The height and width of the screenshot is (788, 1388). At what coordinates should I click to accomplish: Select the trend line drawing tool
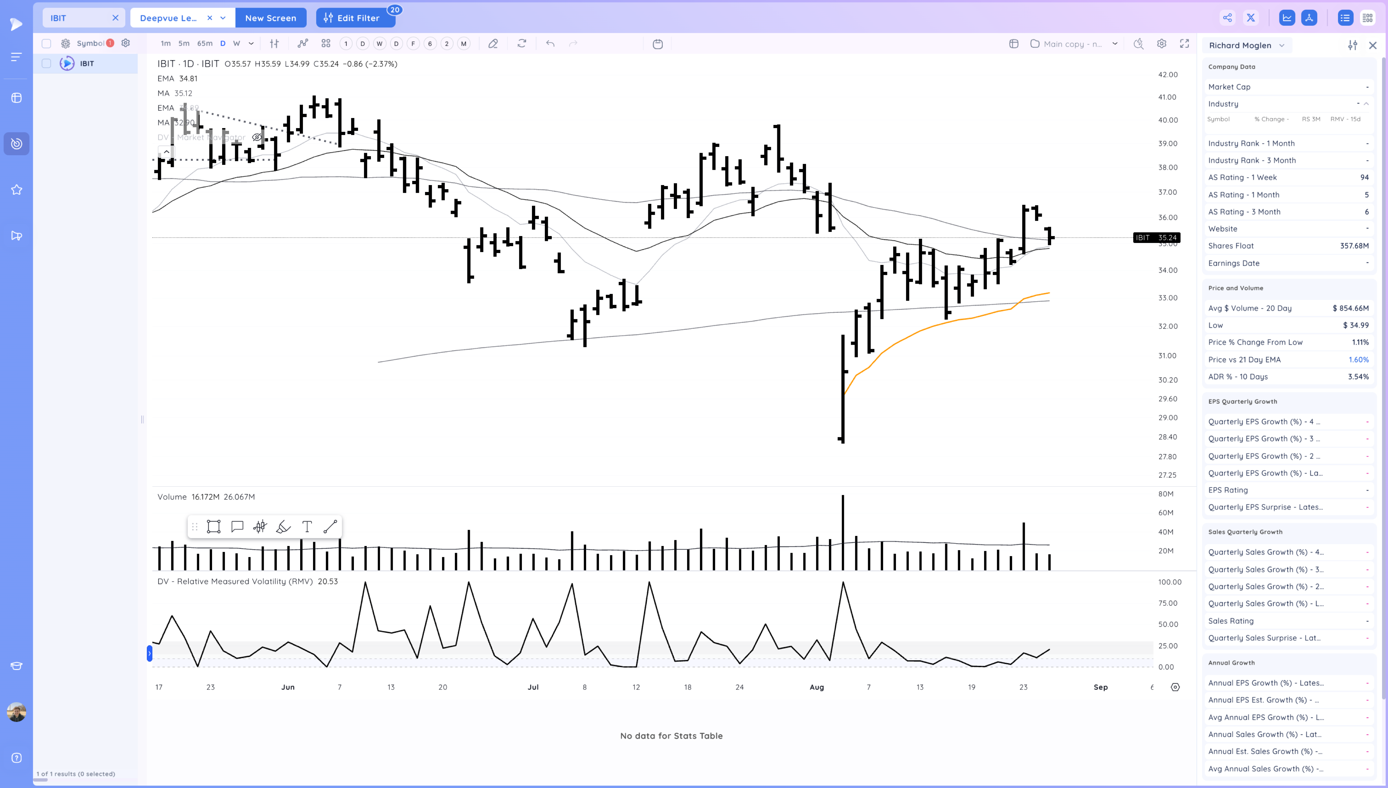(x=330, y=527)
